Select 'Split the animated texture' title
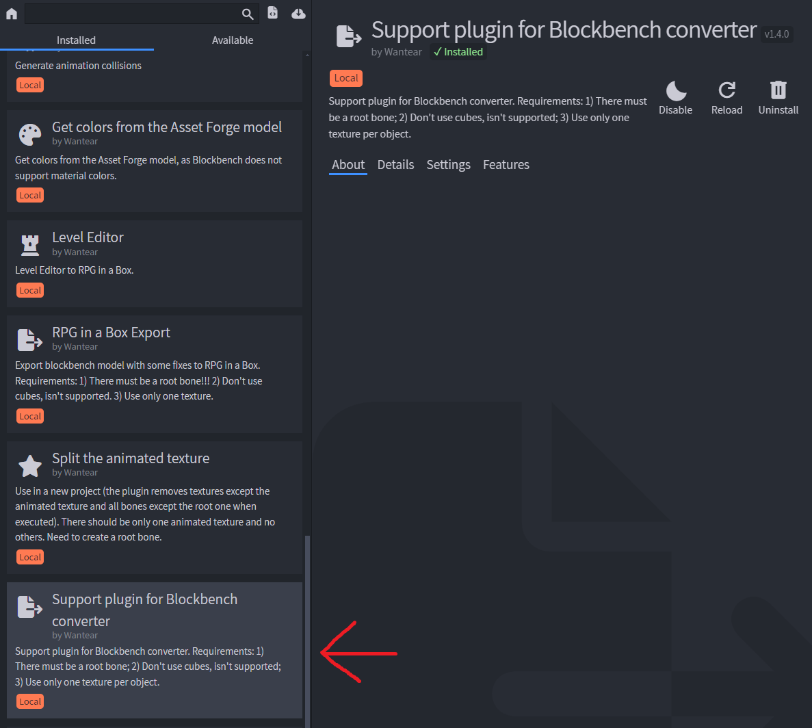Screen dimensions: 812x728 [x=131, y=458]
